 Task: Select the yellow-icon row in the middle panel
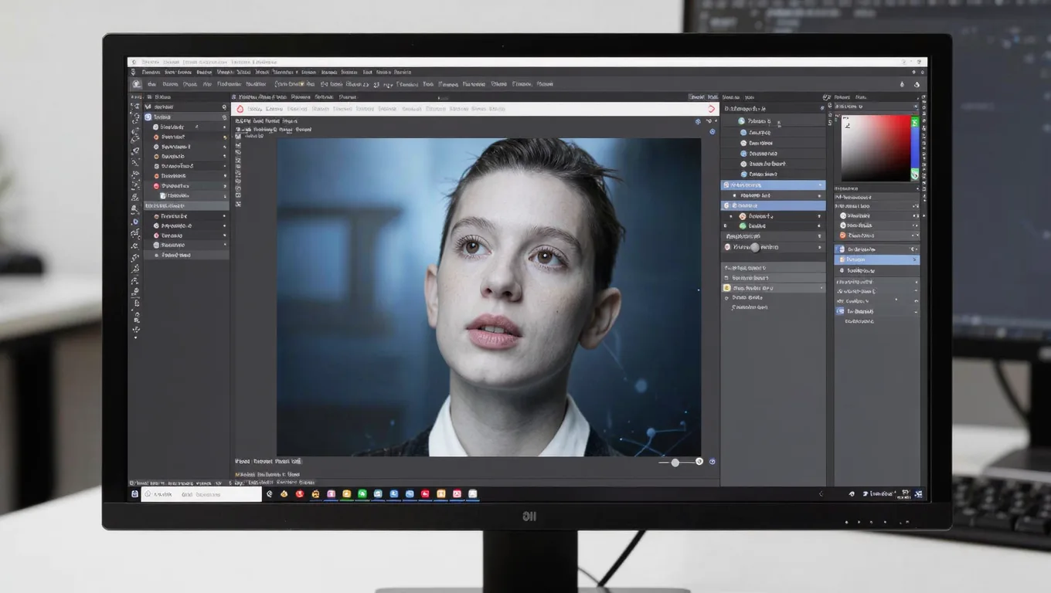[x=773, y=287]
